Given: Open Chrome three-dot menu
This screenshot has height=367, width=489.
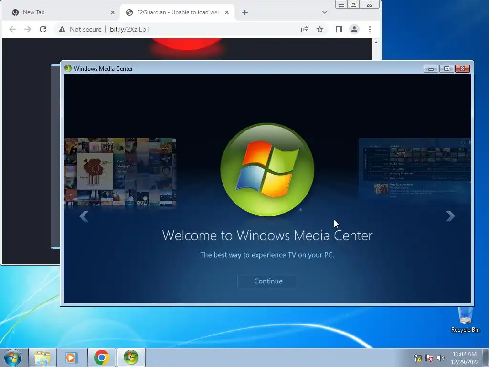Looking at the screenshot, I should pos(370,29).
